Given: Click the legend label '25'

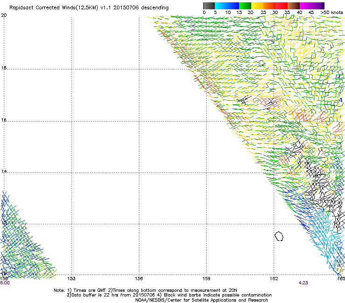Looking at the screenshot, I should 263,13.
